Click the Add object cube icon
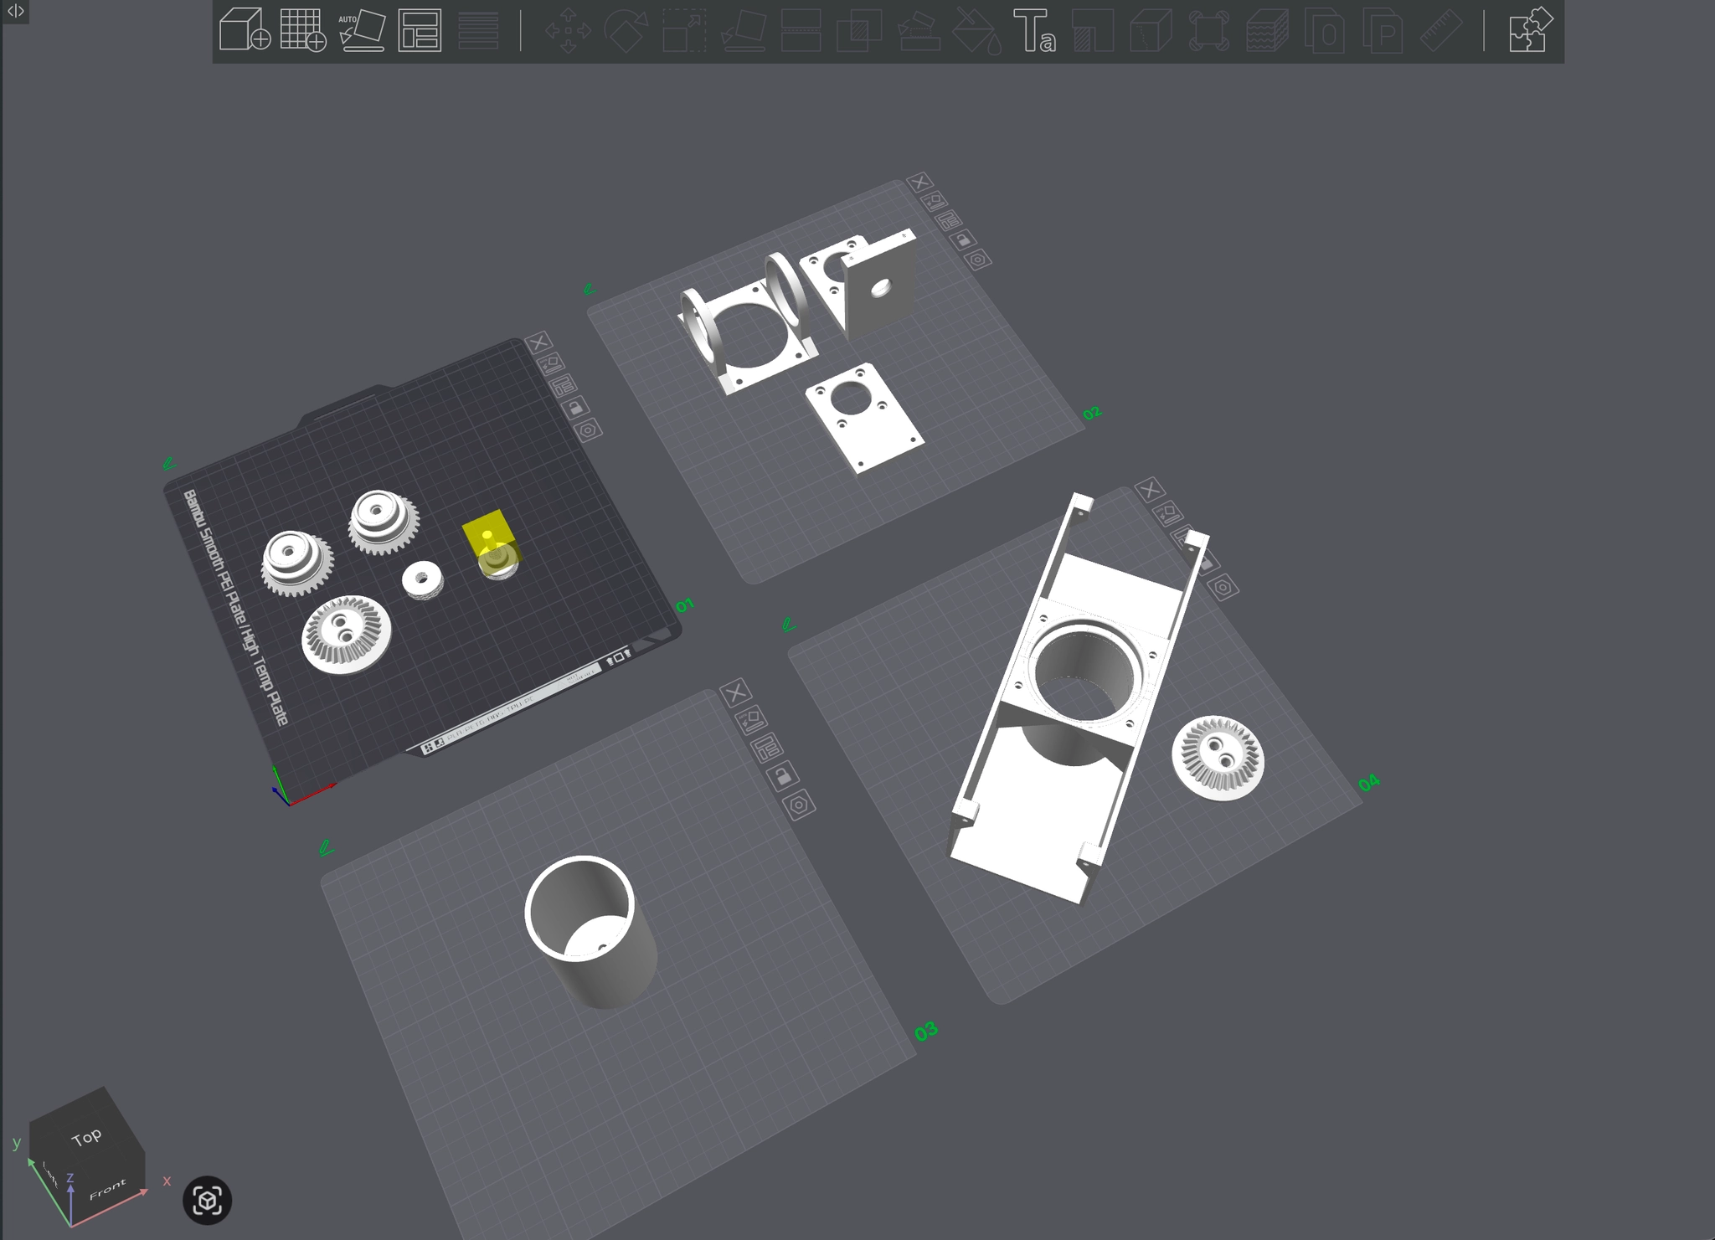 click(244, 31)
